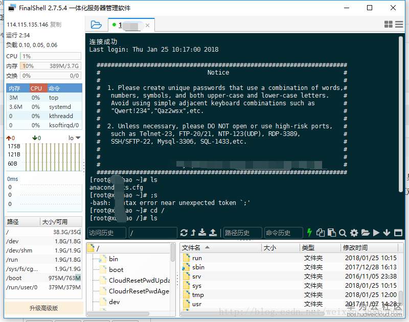409x322 pixels.
Task: Click the open folder icon in terminal toolbar
Action: click(x=365, y=233)
